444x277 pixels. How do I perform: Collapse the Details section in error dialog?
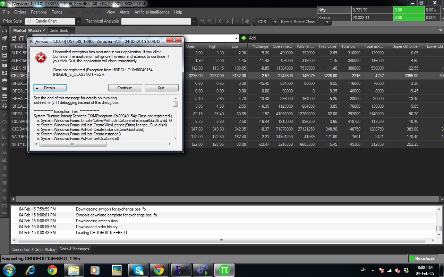(50, 88)
